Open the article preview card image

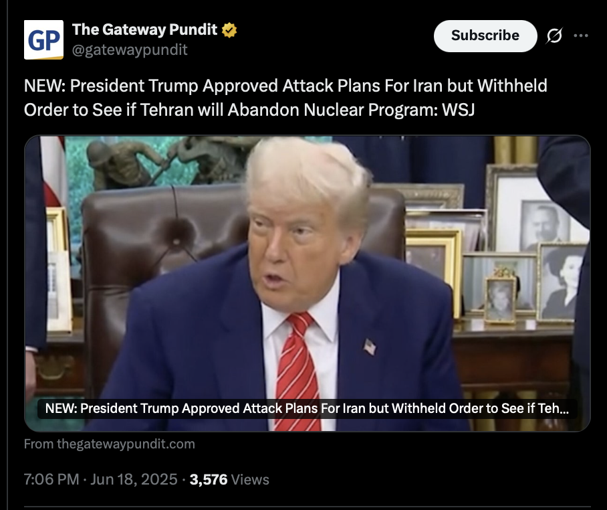[x=308, y=283]
